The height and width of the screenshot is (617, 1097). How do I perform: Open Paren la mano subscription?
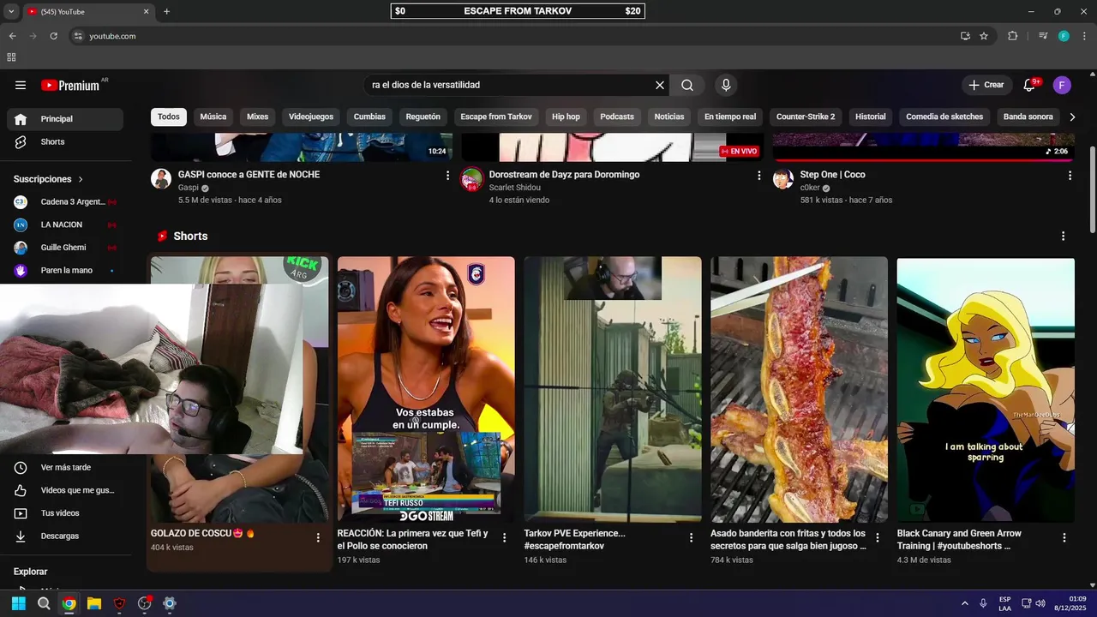[64, 270]
